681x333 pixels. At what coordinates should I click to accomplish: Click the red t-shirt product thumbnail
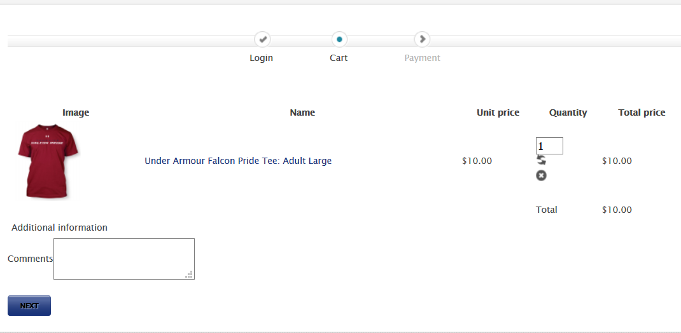(x=48, y=161)
